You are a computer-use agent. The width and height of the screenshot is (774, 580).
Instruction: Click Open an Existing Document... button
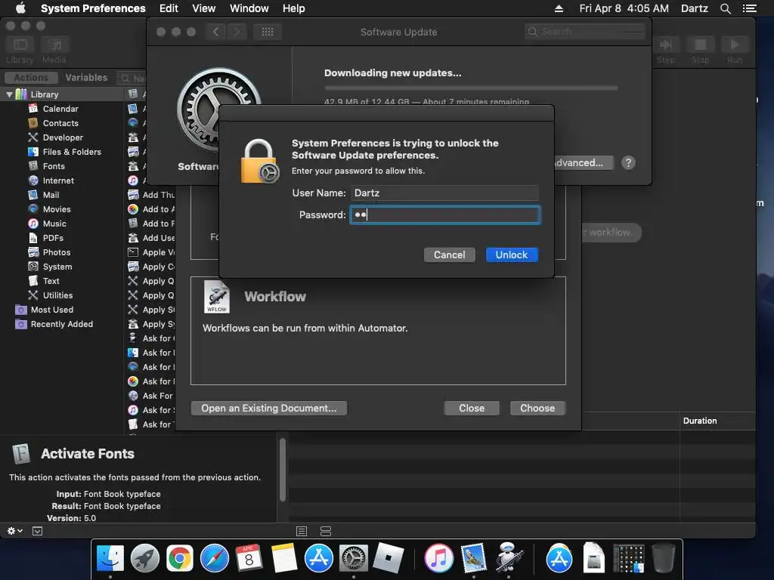pos(268,408)
